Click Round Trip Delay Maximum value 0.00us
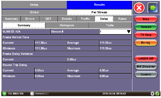 (115, 76)
